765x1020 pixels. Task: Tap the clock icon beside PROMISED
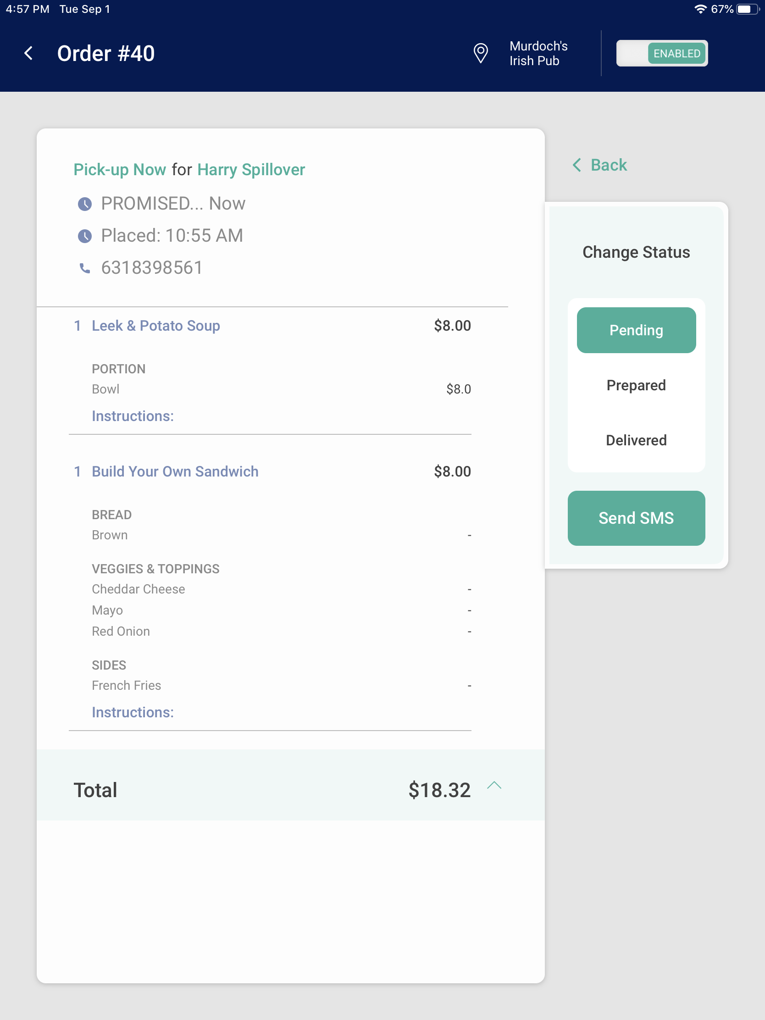(84, 204)
